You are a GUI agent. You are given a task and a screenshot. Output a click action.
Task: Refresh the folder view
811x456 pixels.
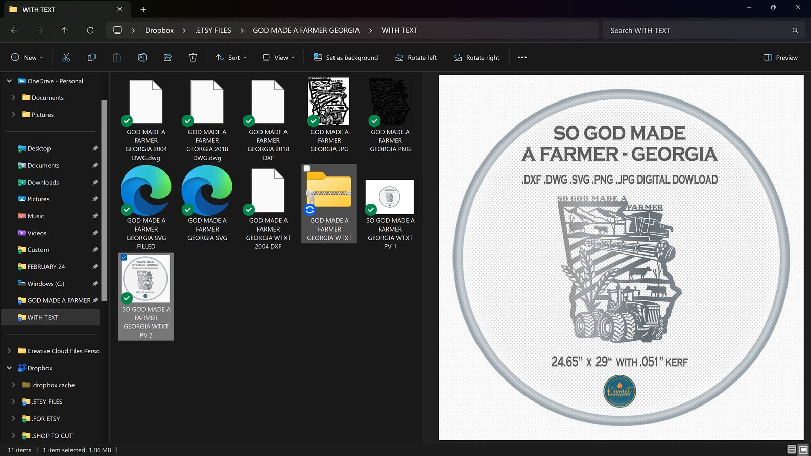coord(90,30)
